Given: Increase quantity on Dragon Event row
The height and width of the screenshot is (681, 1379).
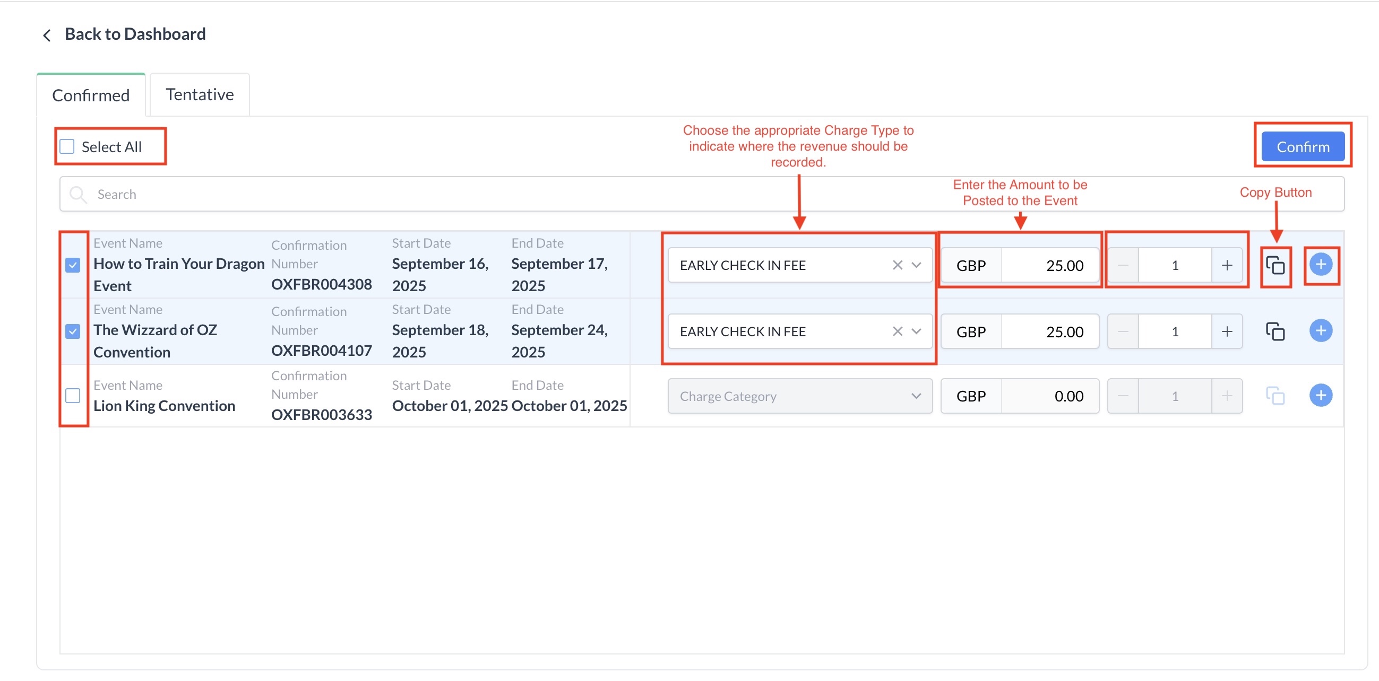Looking at the screenshot, I should (1227, 265).
